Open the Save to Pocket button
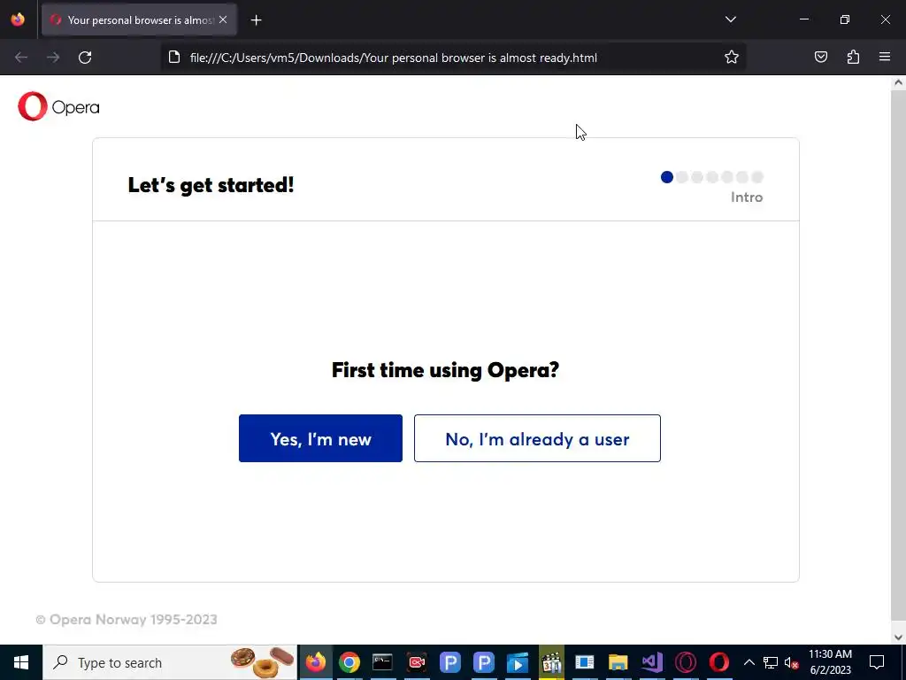The image size is (906, 680). pos(821,58)
